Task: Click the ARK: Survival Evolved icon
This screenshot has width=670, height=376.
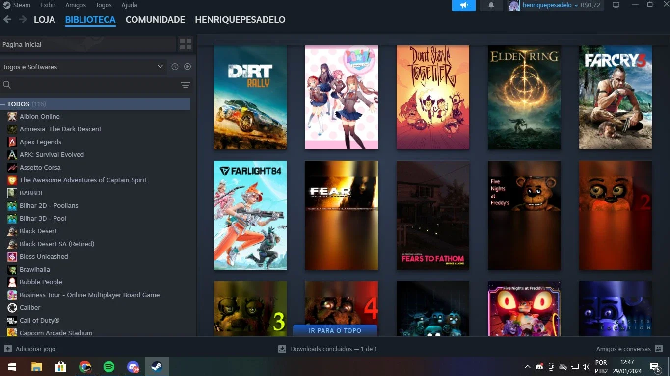Action: [x=12, y=154]
